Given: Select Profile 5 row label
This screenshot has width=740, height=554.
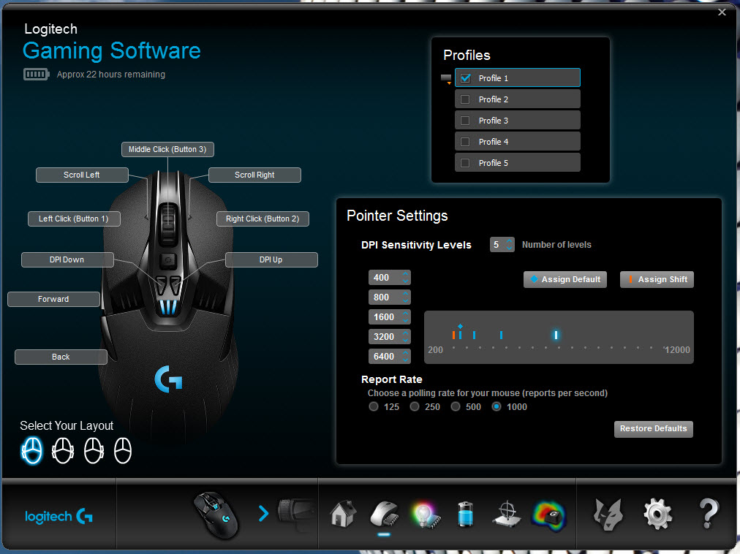Looking at the screenshot, I should pyautogui.click(x=493, y=163).
